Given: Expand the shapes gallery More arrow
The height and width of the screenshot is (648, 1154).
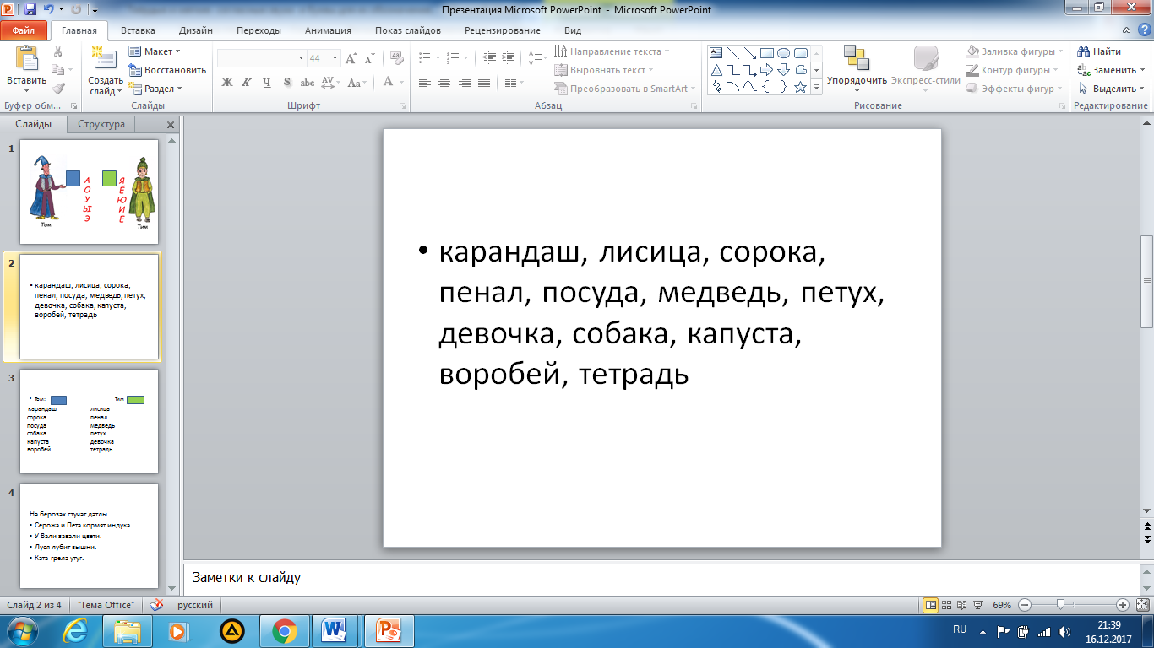Looking at the screenshot, I should coord(816,86).
